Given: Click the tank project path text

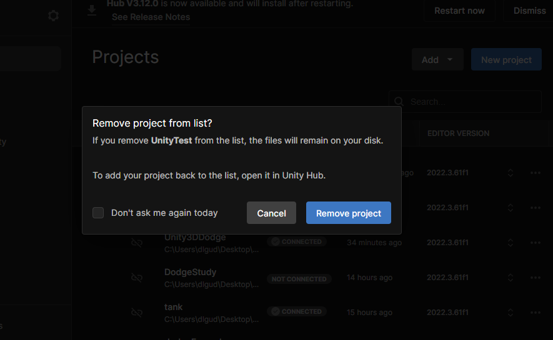Looking at the screenshot, I should pos(211,319).
